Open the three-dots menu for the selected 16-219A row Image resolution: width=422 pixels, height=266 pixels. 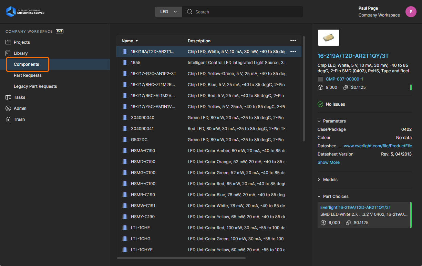point(293,52)
